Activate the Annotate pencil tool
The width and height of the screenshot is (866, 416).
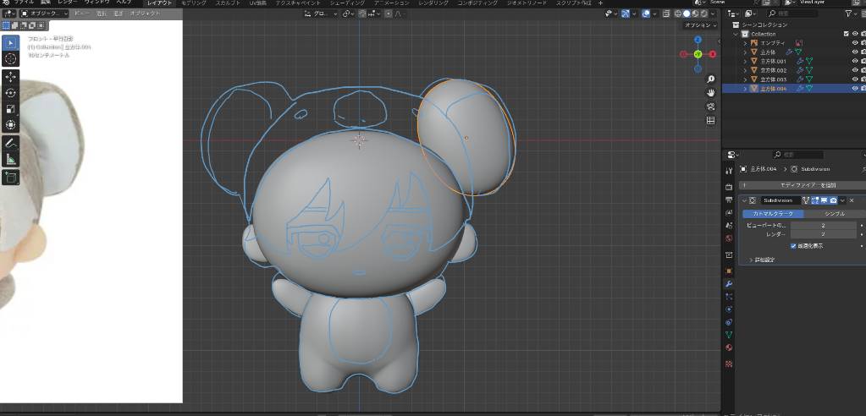11,143
